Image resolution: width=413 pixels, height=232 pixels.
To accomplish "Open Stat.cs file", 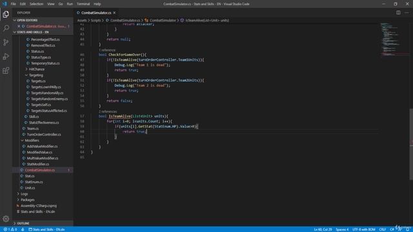I will tap(30, 176).
